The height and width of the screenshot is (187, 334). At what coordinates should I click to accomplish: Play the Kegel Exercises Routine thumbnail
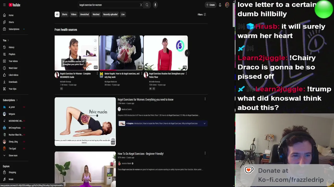(x=166, y=53)
